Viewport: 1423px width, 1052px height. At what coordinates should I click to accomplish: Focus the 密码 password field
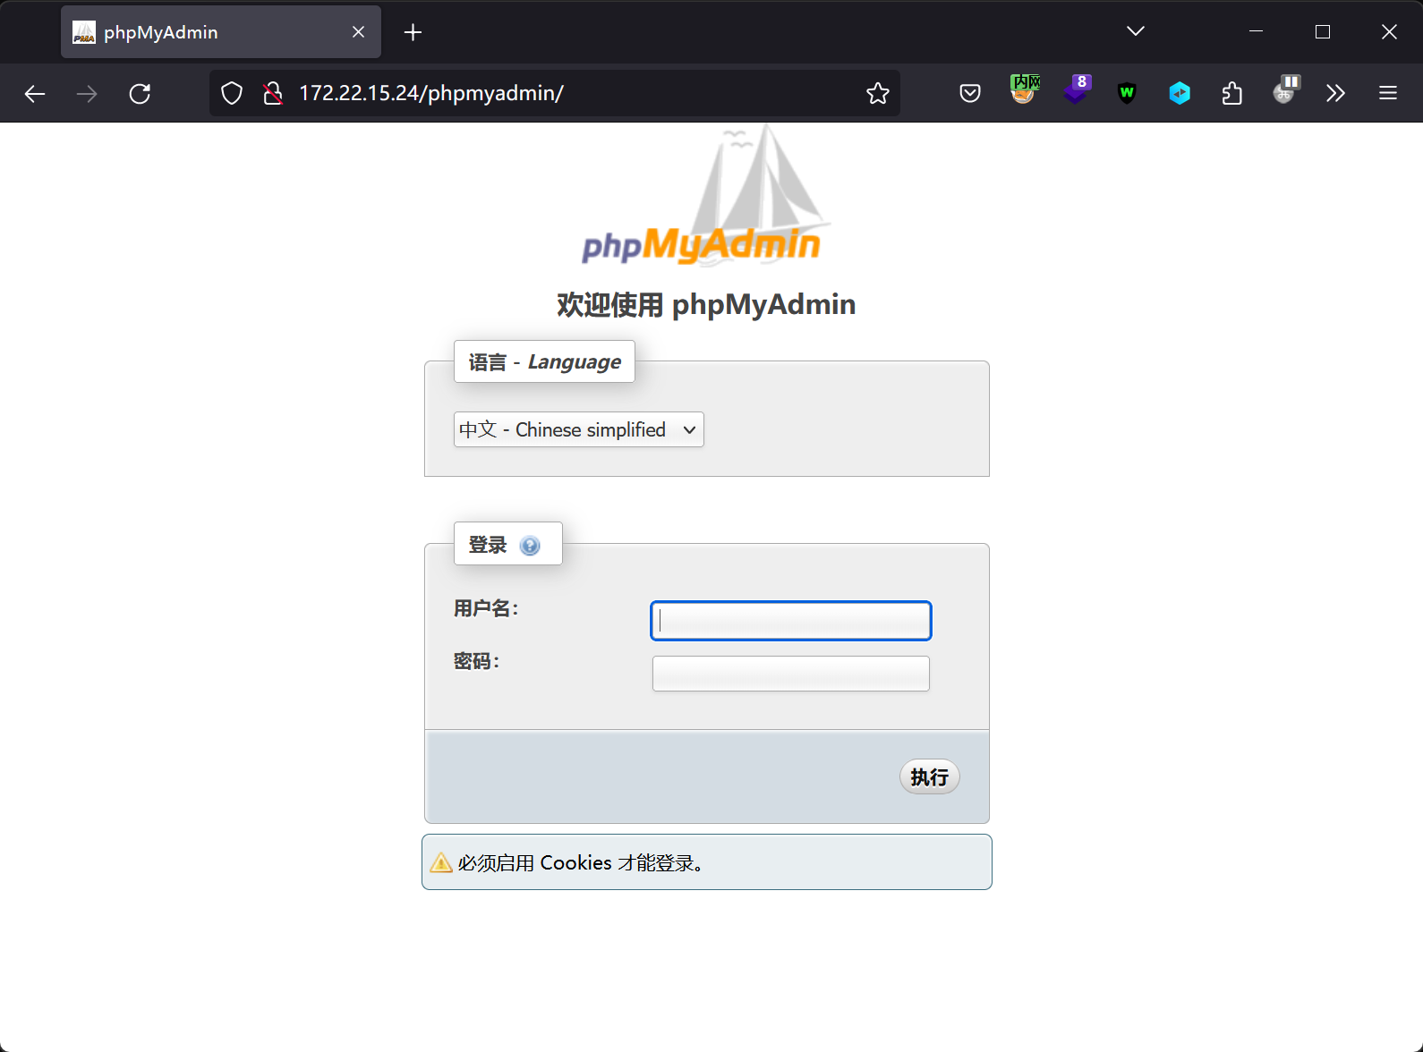point(791,674)
